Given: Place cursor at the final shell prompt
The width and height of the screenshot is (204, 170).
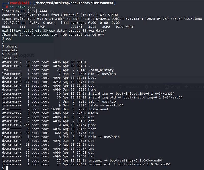Looking at the screenshot, I should point(7,168).
